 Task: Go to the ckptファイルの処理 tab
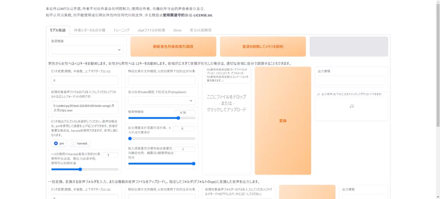151,30
